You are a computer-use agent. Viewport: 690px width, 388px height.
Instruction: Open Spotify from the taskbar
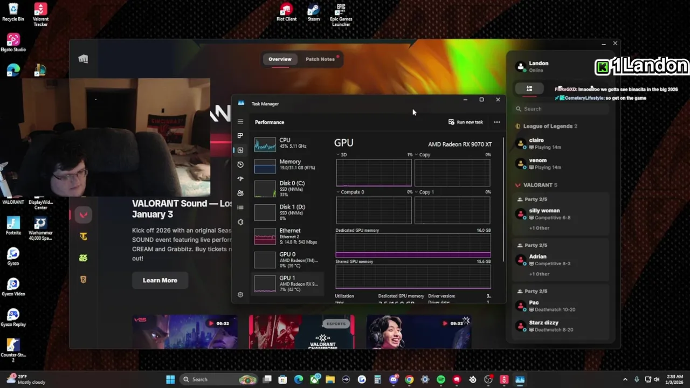[x=441, y=379]
